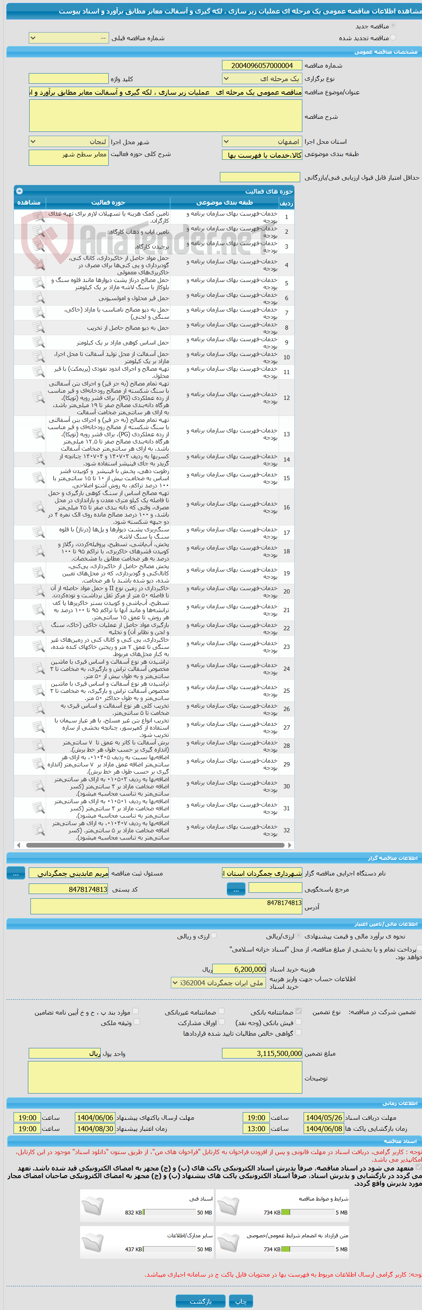The width and height of the screenshot is (422, 1310).
Task: Sort by the ردیف column header
Action: [286, 202]
